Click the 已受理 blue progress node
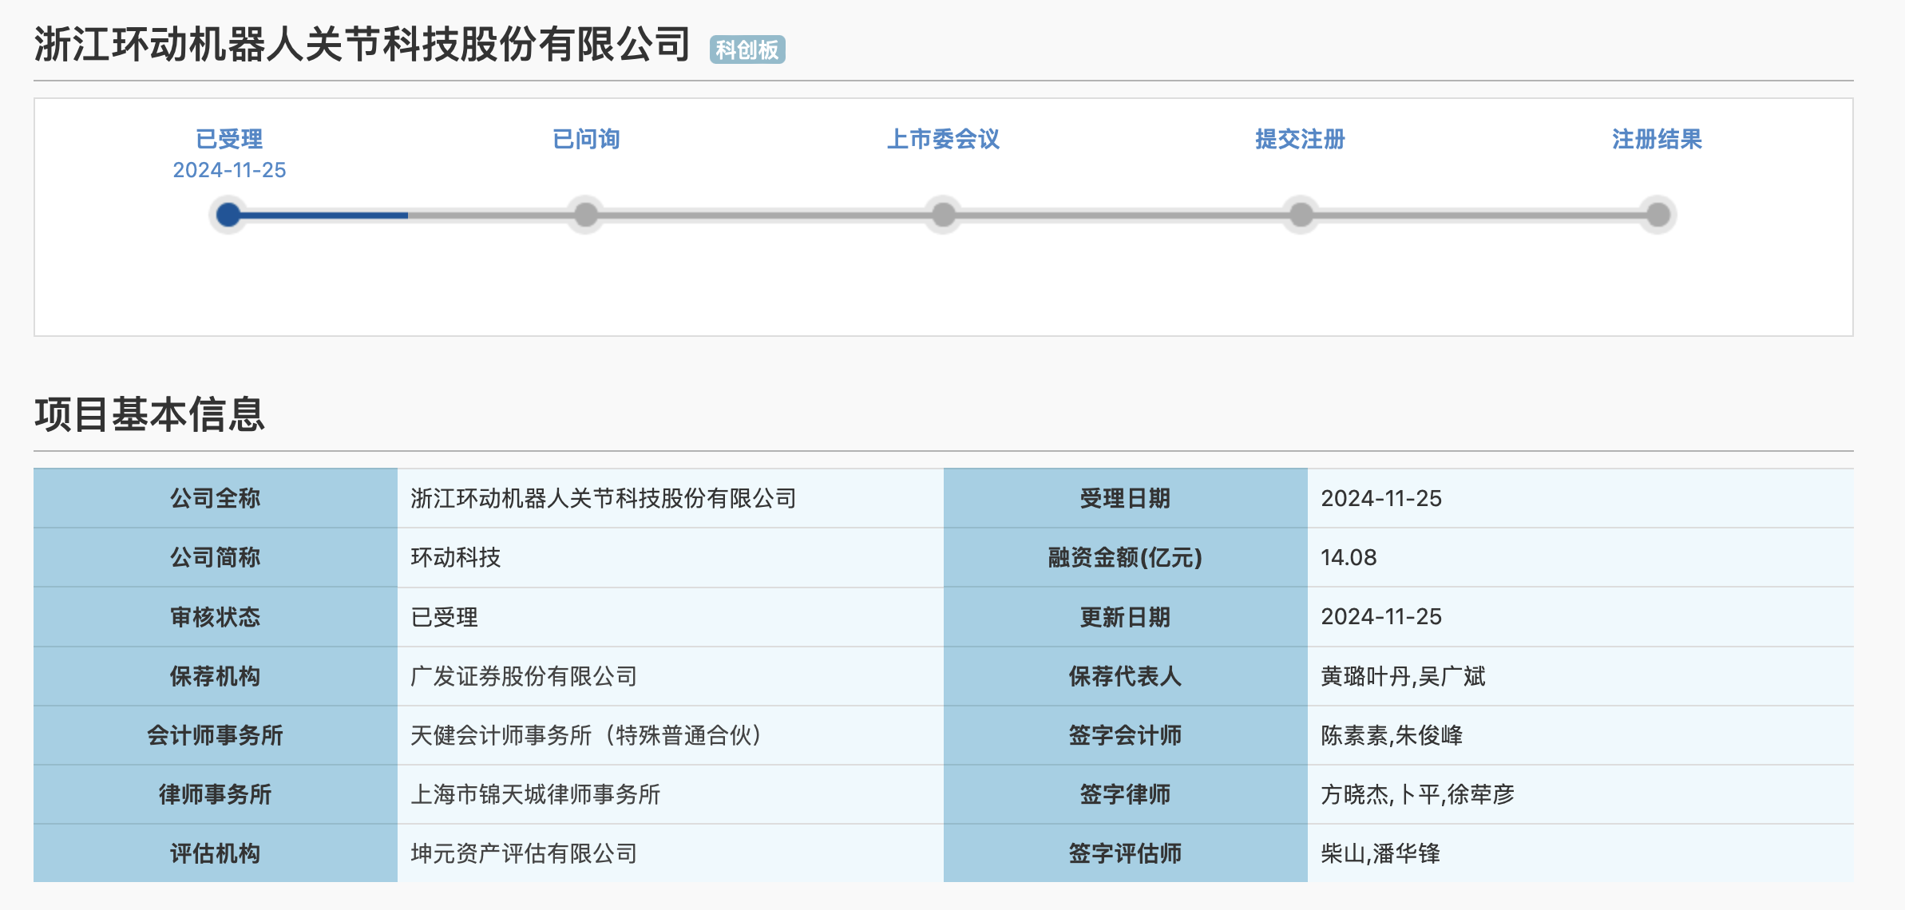This screenshot has height=910, width=1905. click(228, 215)
